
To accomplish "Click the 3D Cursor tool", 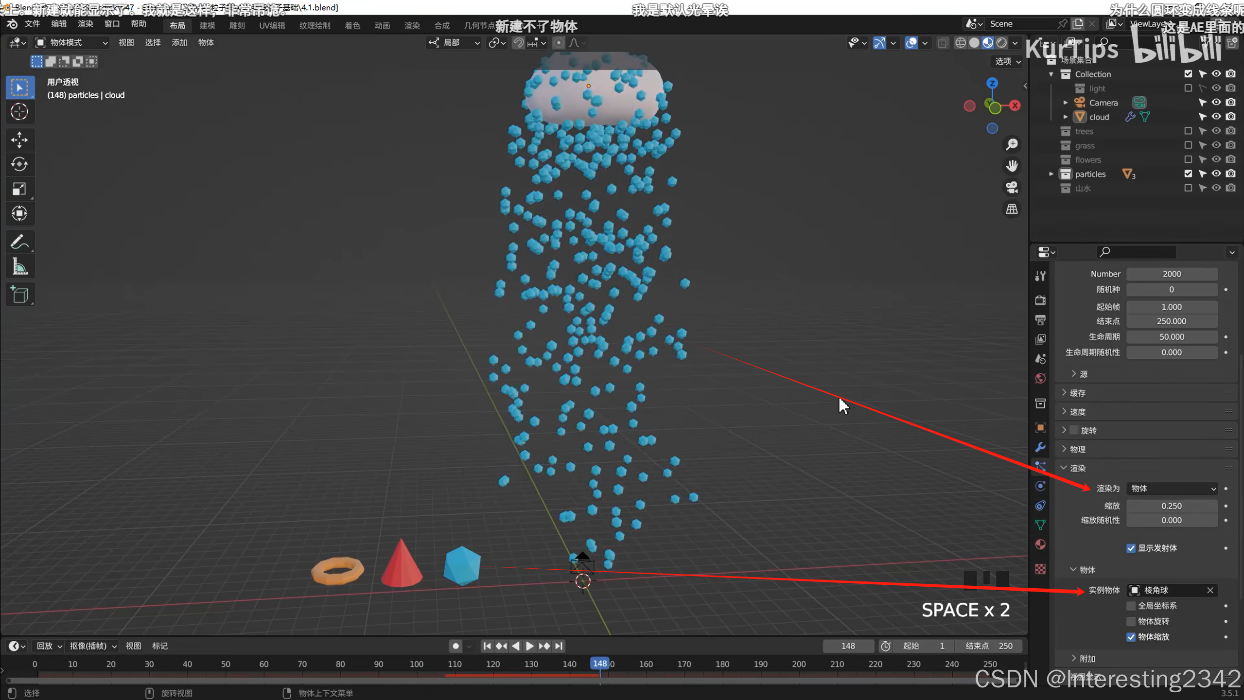I will click(x=19, y=112).
